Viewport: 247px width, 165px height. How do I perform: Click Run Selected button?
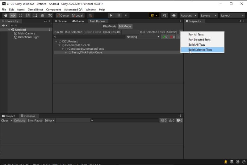pyautogui.click(x=73, y=32)
